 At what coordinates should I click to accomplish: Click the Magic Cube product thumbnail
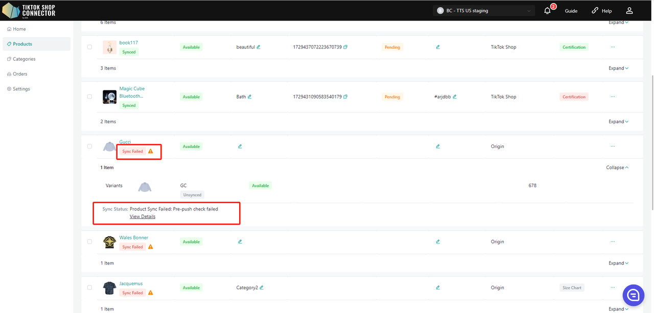[109, 97]
